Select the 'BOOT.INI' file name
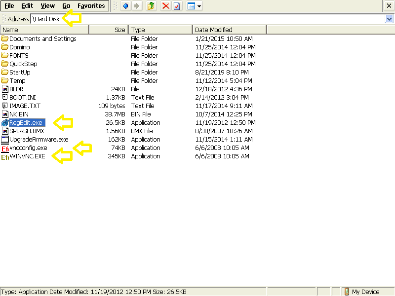The image size is (395, 296). [x=23, y=97]
